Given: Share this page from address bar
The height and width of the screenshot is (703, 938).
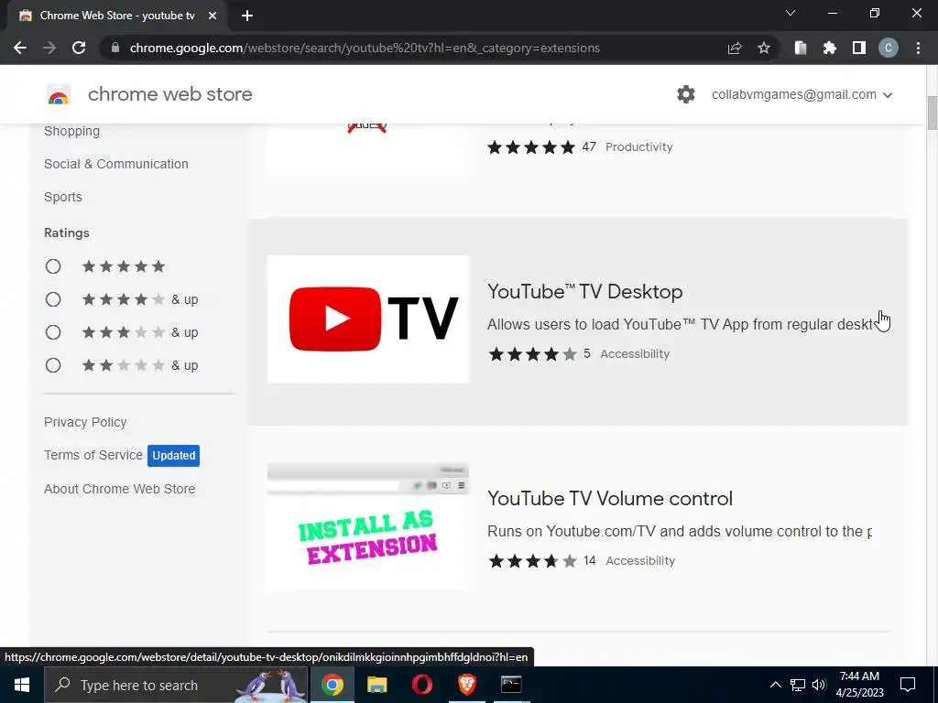Looking at the screenshot, I should pyautogui.click(x=735, y=48).
